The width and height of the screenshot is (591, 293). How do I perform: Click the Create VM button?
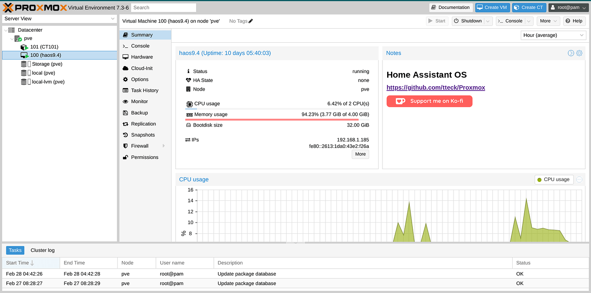(x=492, y=7)
